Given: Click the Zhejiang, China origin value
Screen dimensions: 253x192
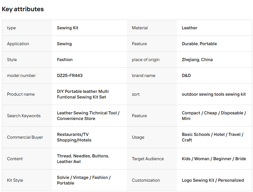Looking at the screenshot, I should click(197, 60).
